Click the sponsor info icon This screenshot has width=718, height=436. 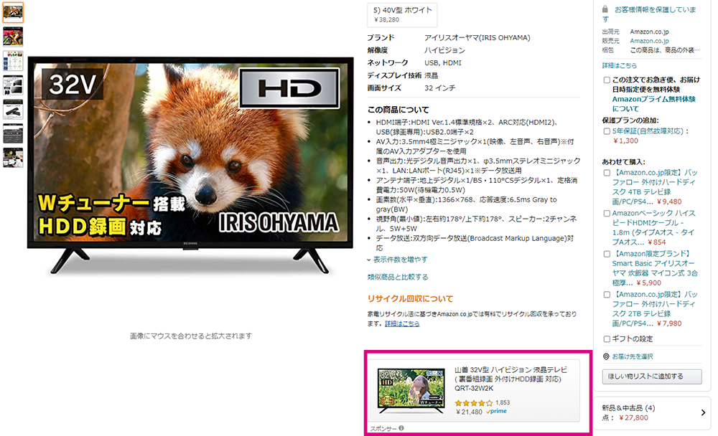(x=401, y=428)
